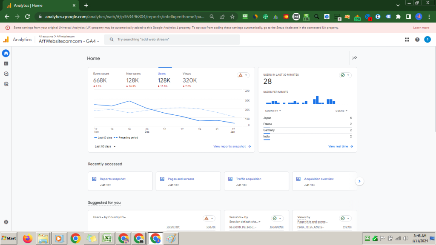
Task: Select the Views metric tab
Action: click(x=189, y=77)
